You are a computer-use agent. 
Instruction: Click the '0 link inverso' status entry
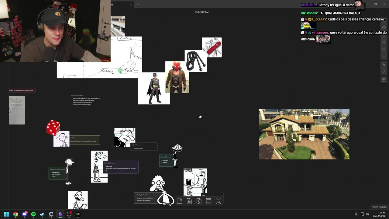click(x=379, y=207)
